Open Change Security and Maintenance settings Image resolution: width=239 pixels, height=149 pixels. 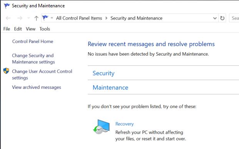(x=33, y=59)
